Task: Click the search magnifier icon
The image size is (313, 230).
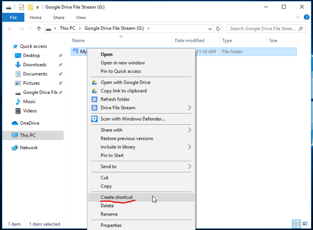Action: click(x=300, y=29)
